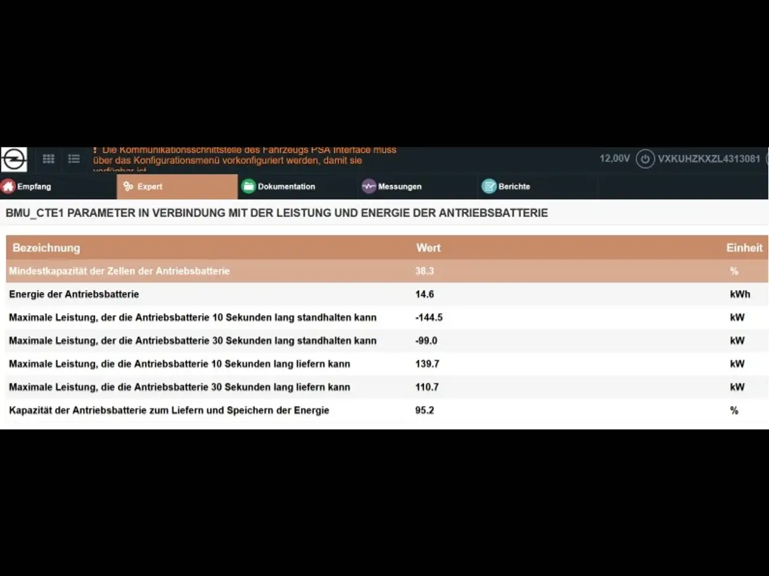Image resolution: width=769 pixels, height=576 pixels.
Task: Select the 10 Sekunden standhalten row
Action: point(192,318)
